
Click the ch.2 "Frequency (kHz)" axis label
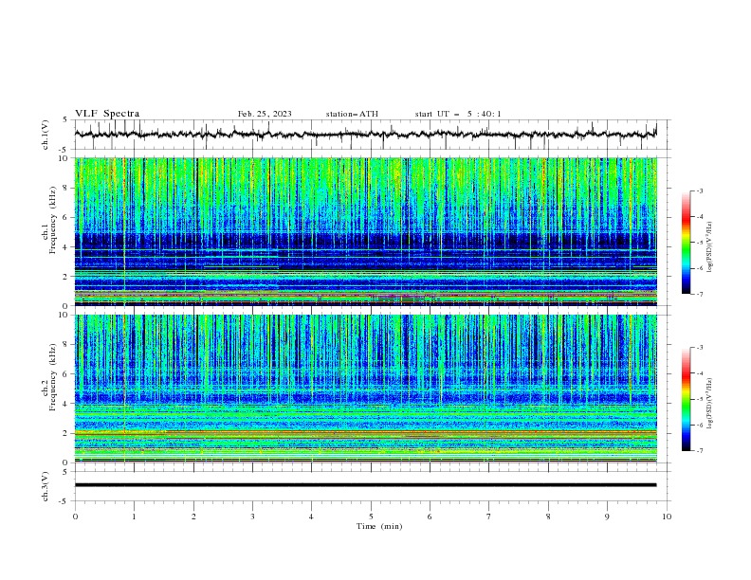coord(53,377)
